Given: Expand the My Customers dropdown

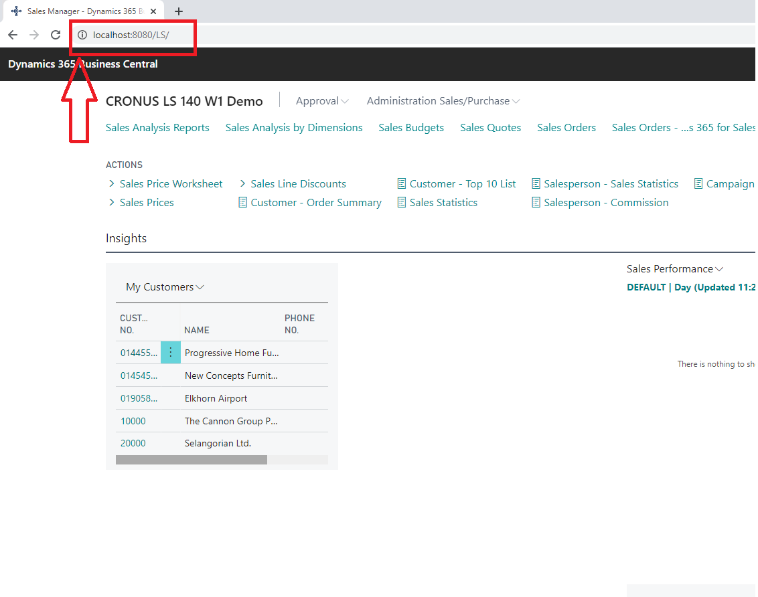Looking at the screenshot, I should click(x=165, y=287).
